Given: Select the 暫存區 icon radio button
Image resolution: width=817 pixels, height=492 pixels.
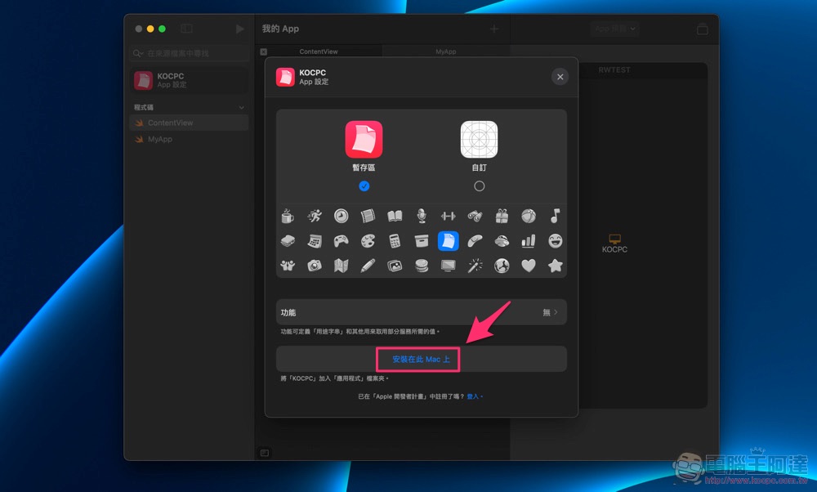Looking at the screenshot, I should [364, 186].
